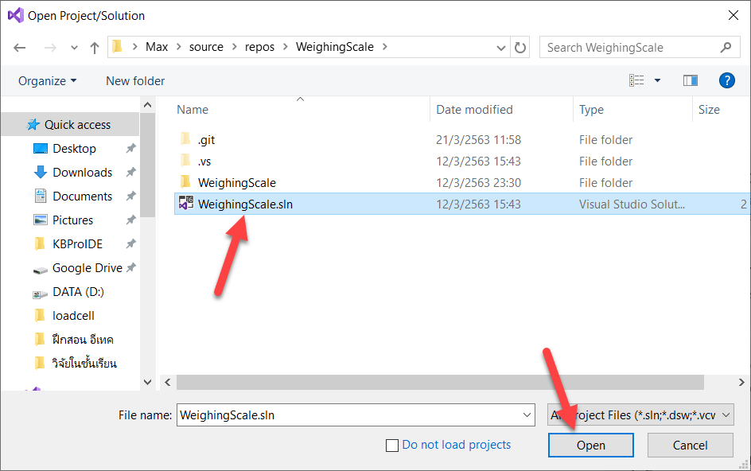Viewport: 751px width, 471px height.
Task: Click the Open button
Action: click(x=590, y=445)
